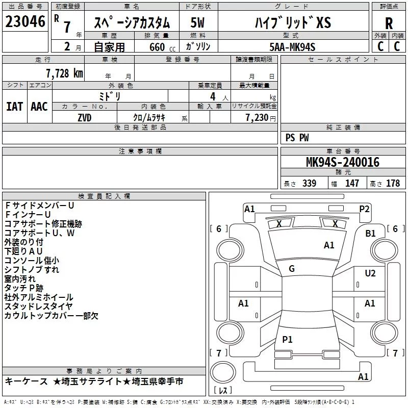
Task: Click the note コアサポートU、W
Action: pos(40,233)
